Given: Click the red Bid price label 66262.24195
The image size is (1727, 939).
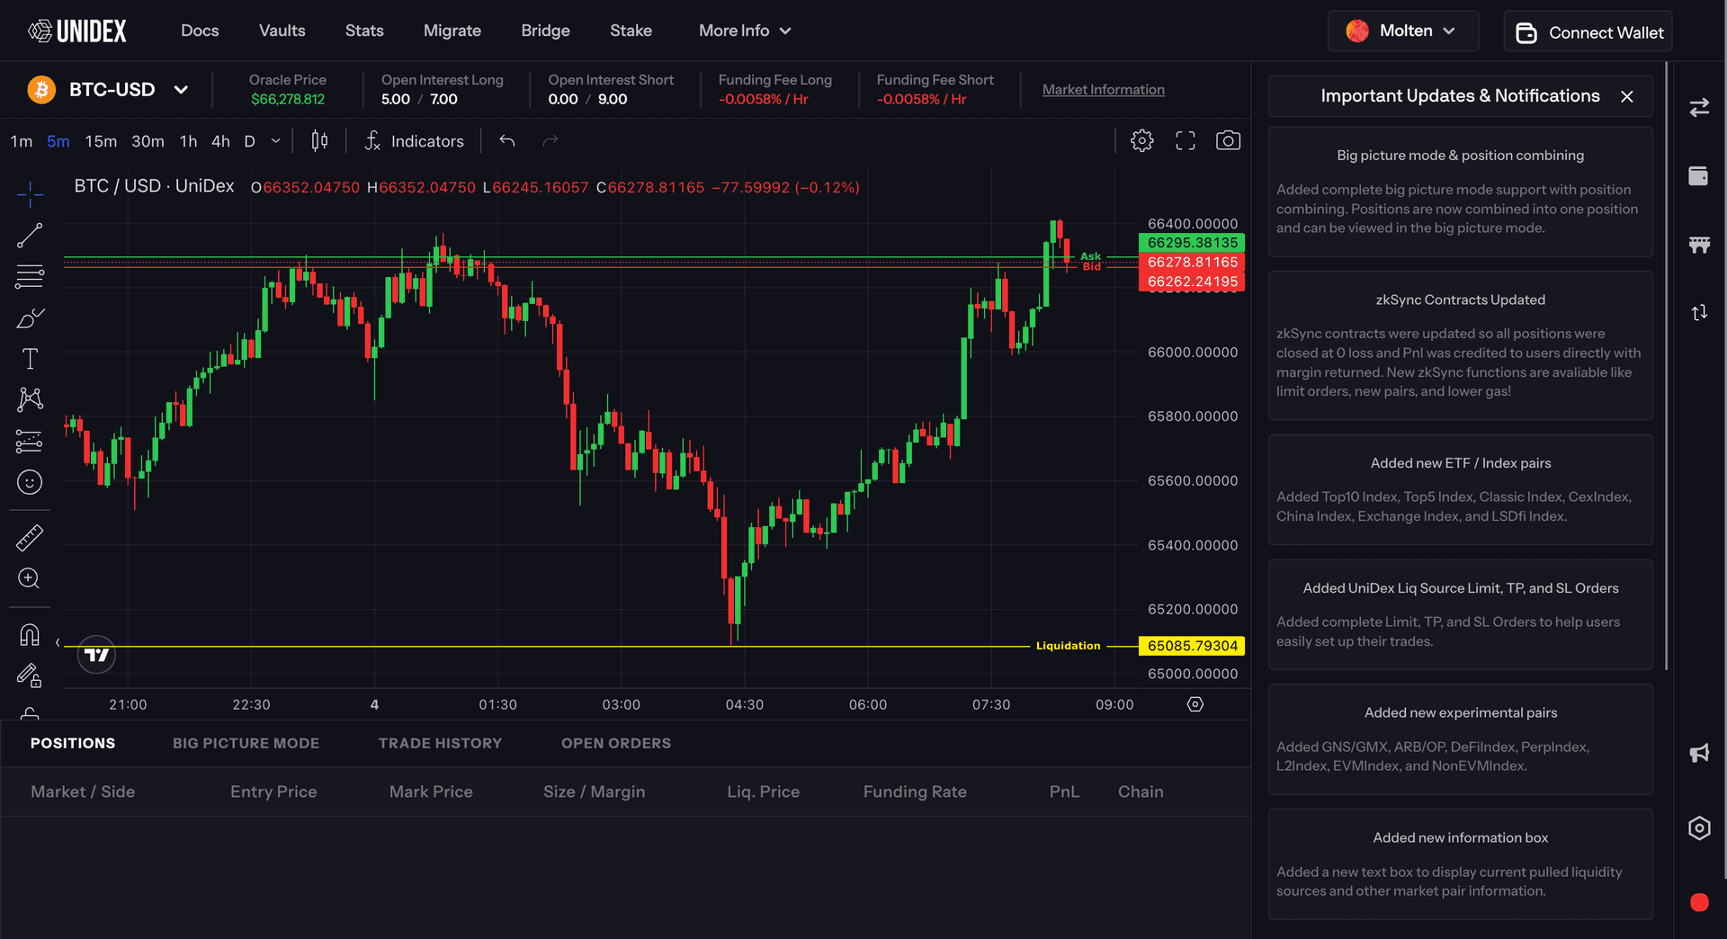Looking at the screenshot, I should point(1192,282).
